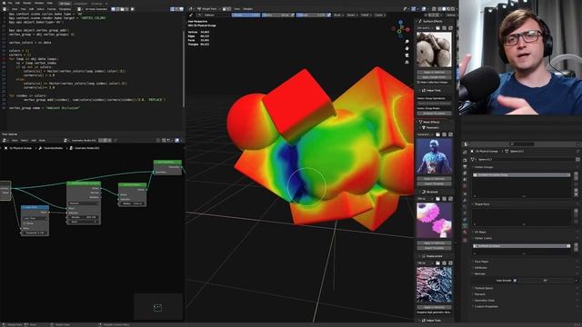582x327 pixels.
Task: Click the properties editor search field
Action: pyautogui.click(x=521, y=144)
